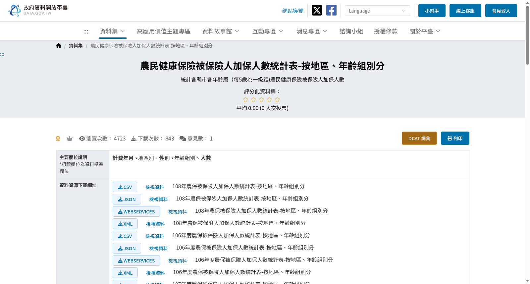The width and height of the screenshot is (530, 284).
Task: Open 高應用價值主題專區 in the navigation
Action: [x=164, y=31]
